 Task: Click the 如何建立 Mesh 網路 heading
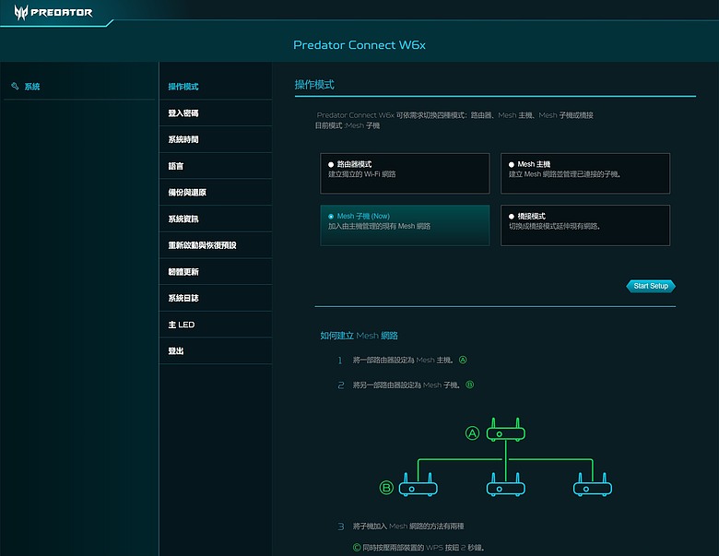click(359, 336)
